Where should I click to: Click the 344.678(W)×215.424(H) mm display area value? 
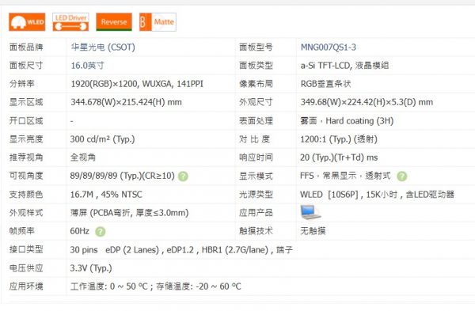point(126,102)
